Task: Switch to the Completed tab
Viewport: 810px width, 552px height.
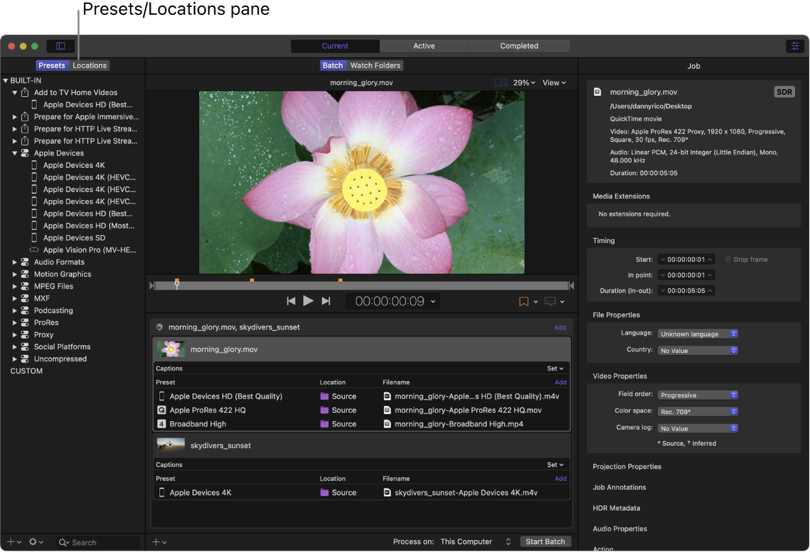Action: coord(519,45)
